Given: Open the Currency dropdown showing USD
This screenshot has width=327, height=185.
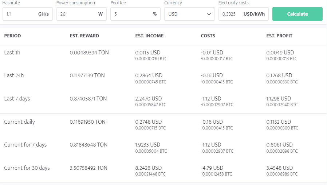Looking at the screenshot, I should click(186, 14).
